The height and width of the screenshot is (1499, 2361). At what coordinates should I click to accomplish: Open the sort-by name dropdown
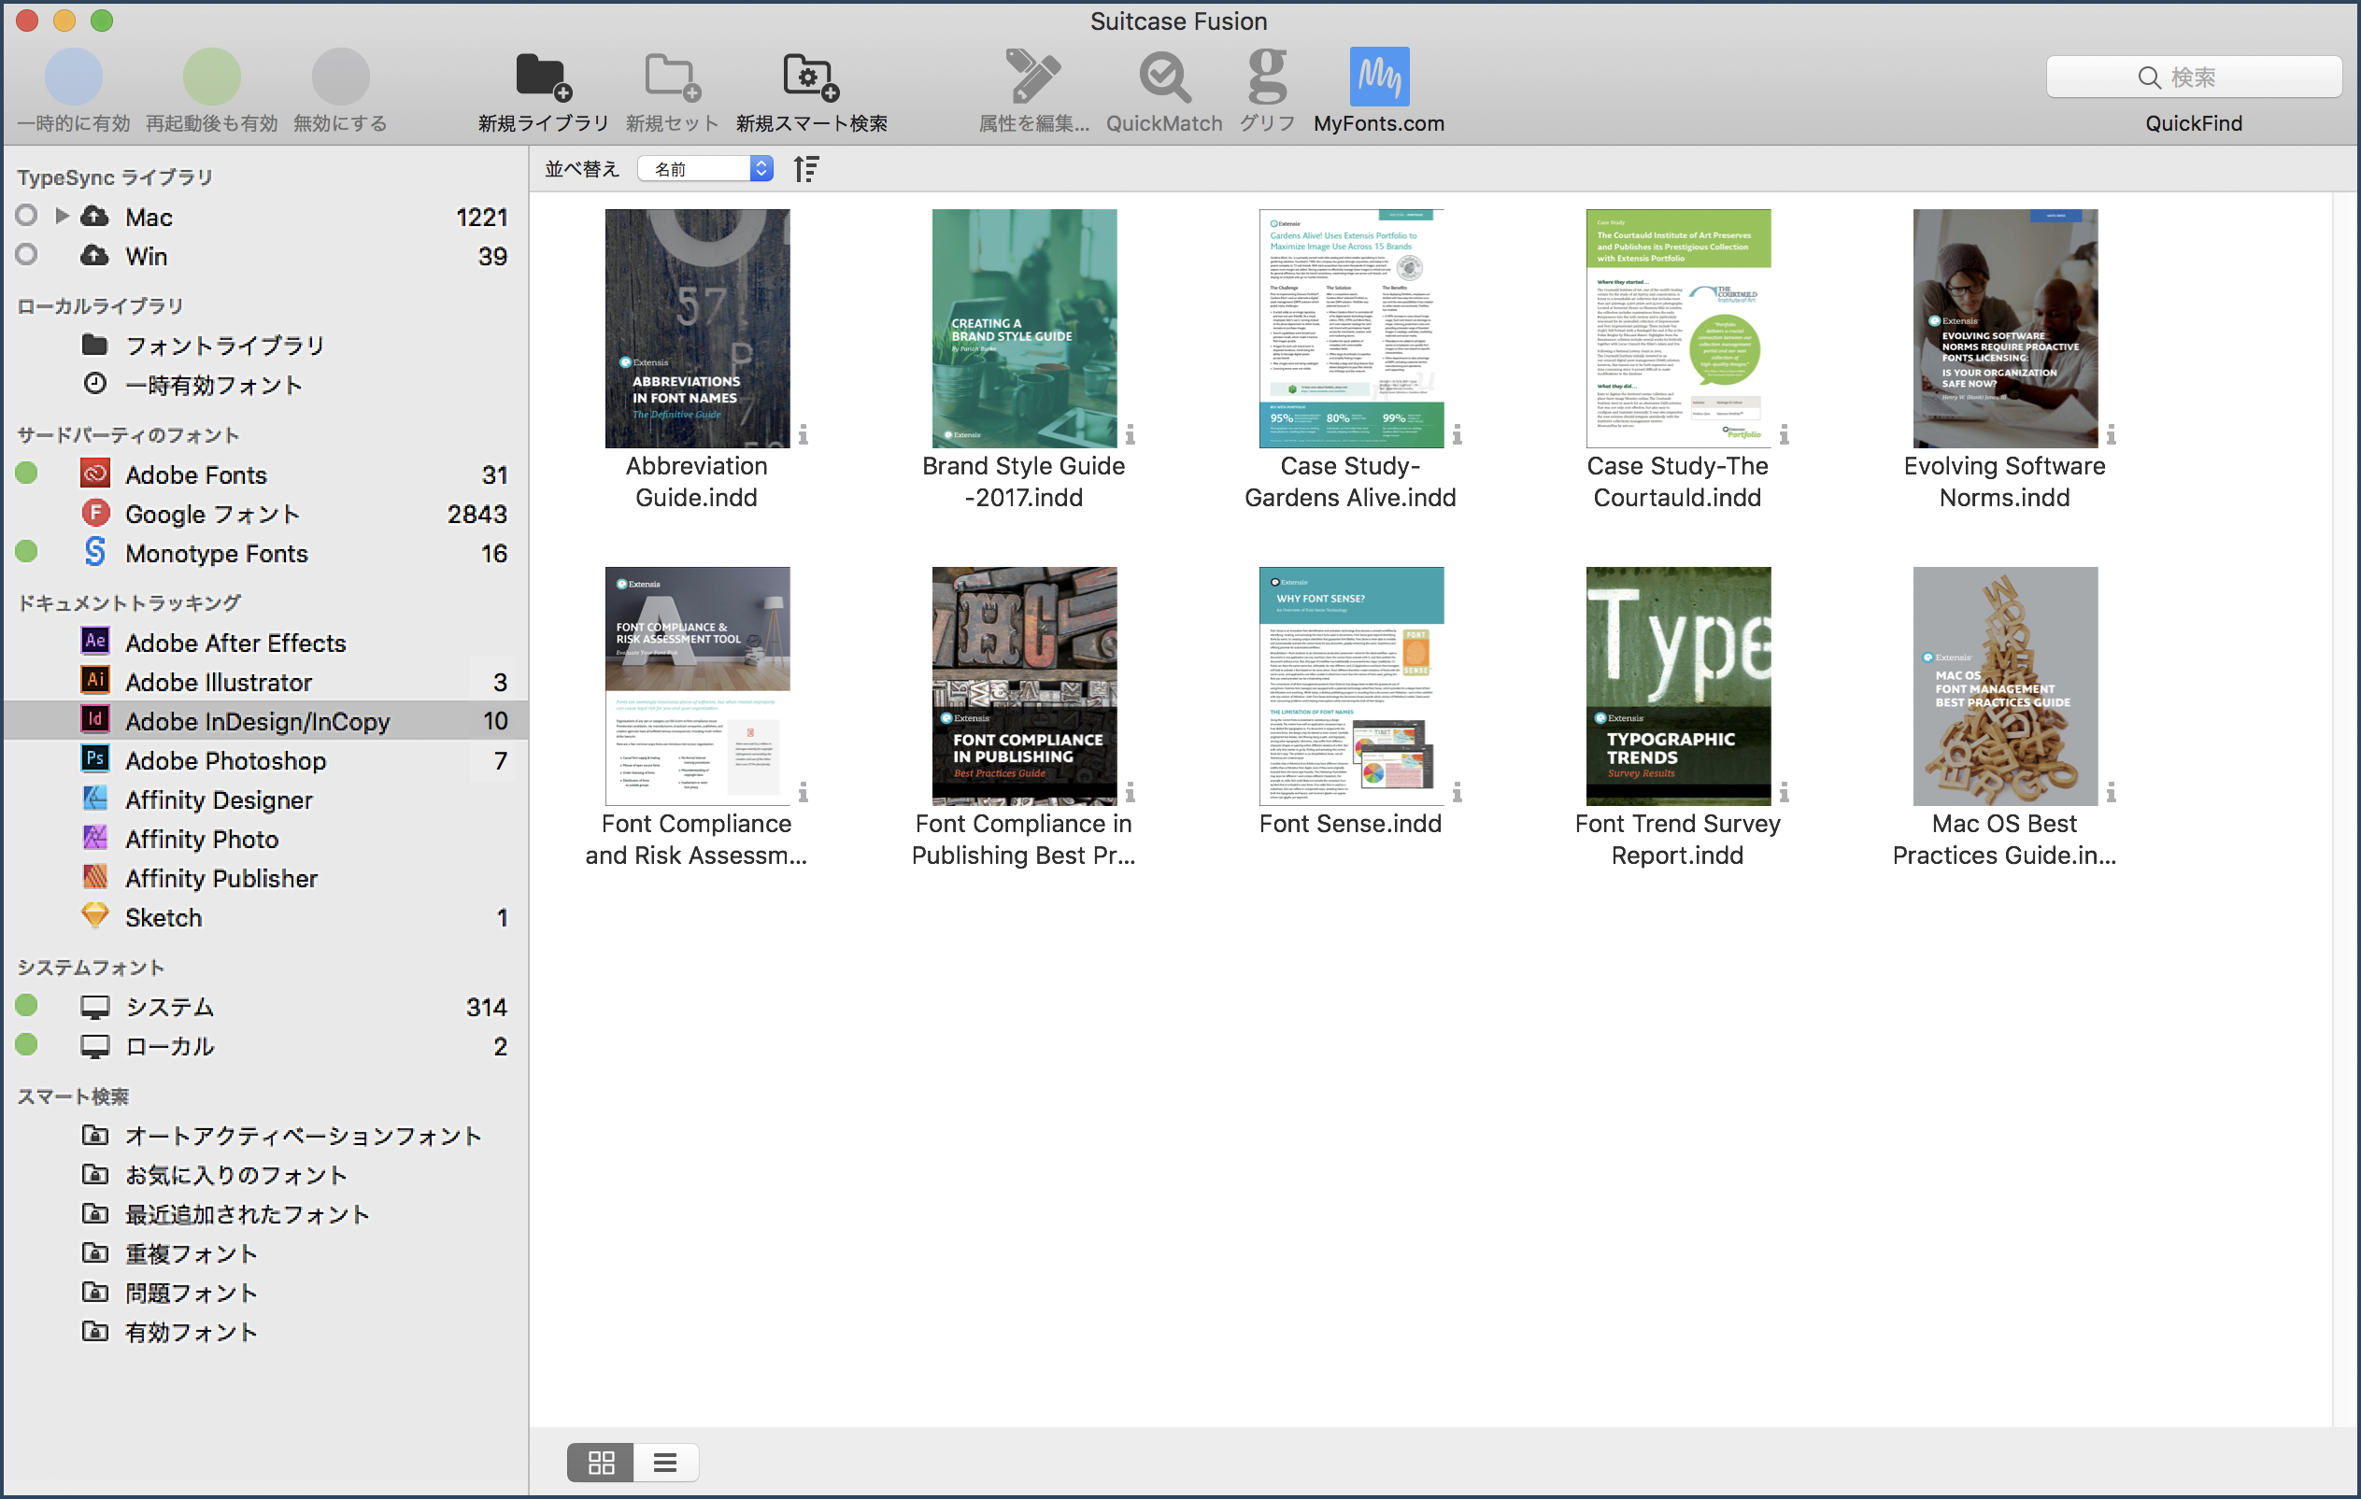pos(705,169)
